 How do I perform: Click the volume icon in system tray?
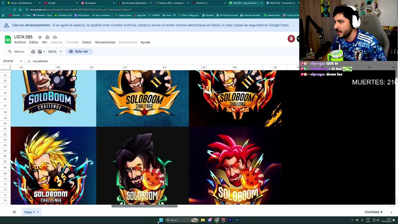[378, 220]
